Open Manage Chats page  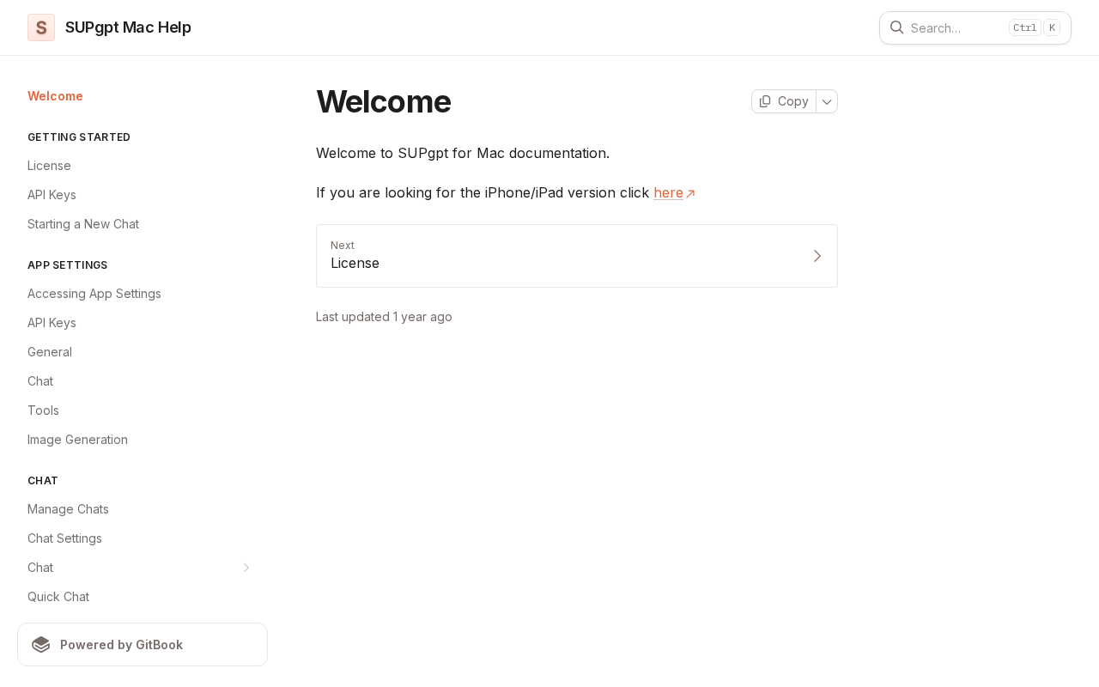click(x=68, y=509)
